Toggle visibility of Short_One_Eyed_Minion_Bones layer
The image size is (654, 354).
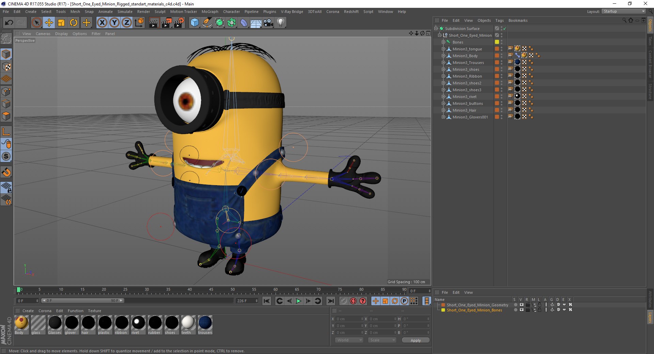(x=521, y=310)
